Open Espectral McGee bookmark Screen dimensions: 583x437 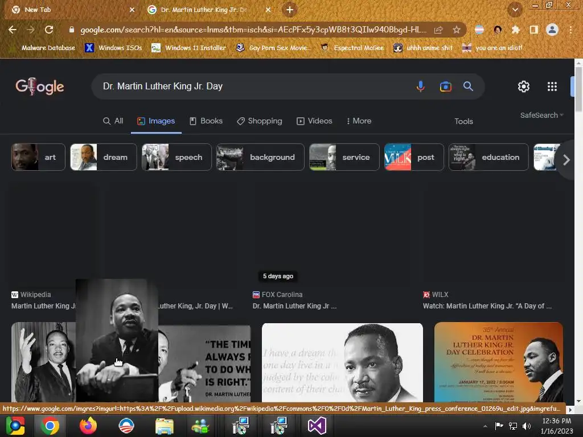352,48
